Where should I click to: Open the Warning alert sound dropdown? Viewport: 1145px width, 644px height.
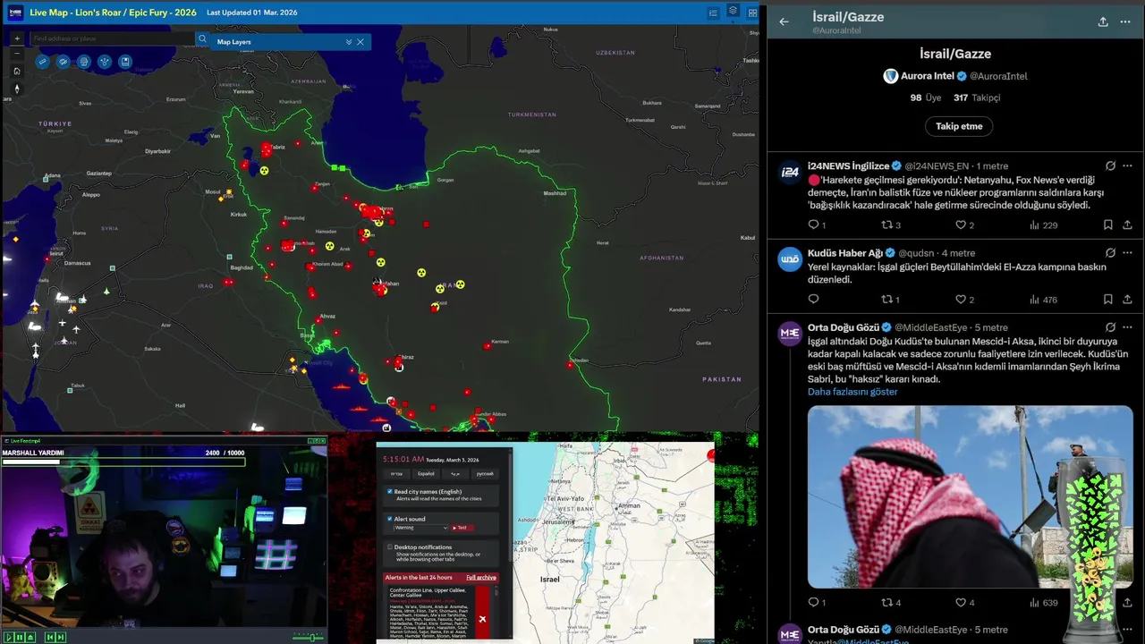pos(421,528)
